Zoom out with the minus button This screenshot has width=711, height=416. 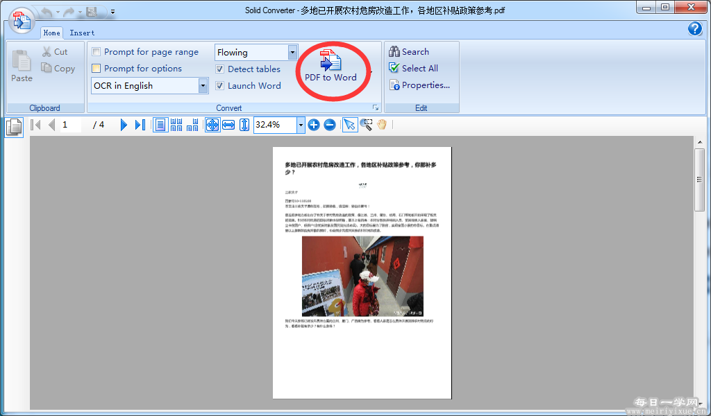(330, 125)
